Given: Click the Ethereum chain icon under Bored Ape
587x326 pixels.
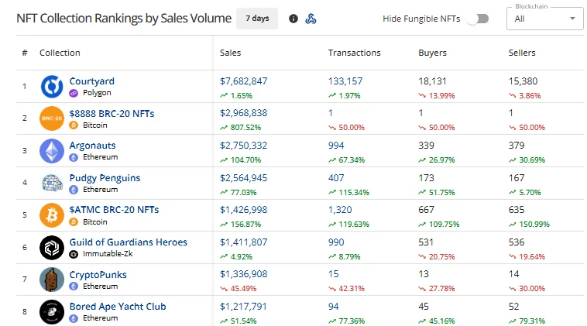Looking at the screenshot, I should [74, 318].
